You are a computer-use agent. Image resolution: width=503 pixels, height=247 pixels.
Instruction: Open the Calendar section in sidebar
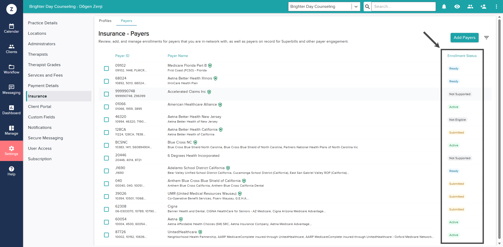pyautogui.click(x=12, y=28)
